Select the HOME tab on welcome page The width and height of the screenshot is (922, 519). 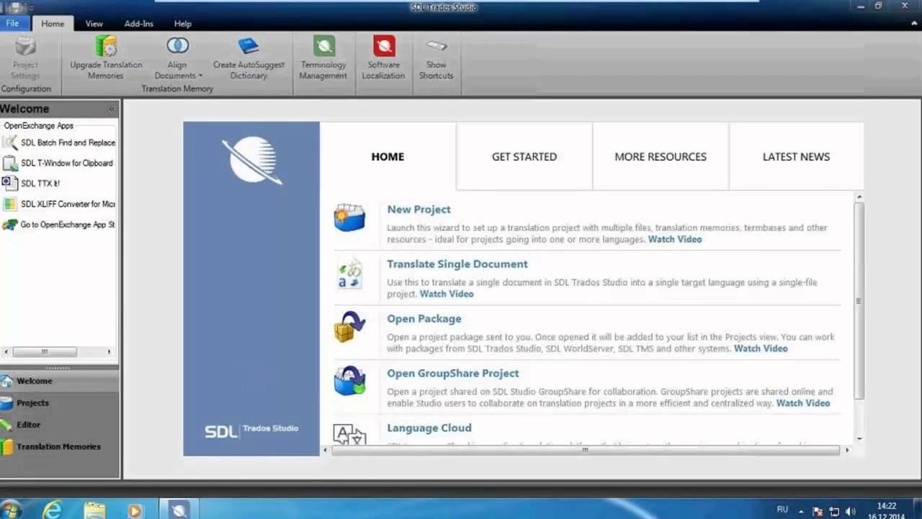click(x=388, y=156)
